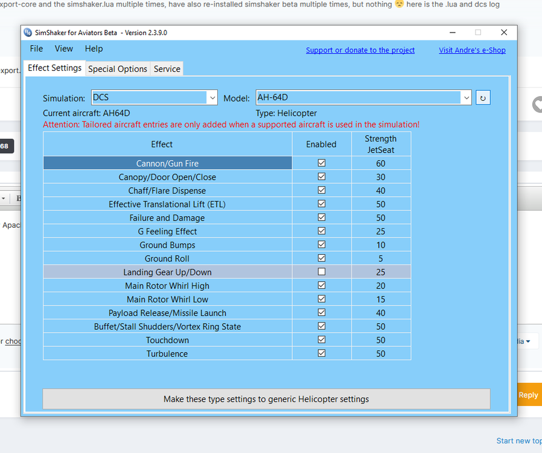This screenshot has width=542, height=453.
Task: Click the pensive emoji in the forum post text
Action: click(x=398, y=4)
